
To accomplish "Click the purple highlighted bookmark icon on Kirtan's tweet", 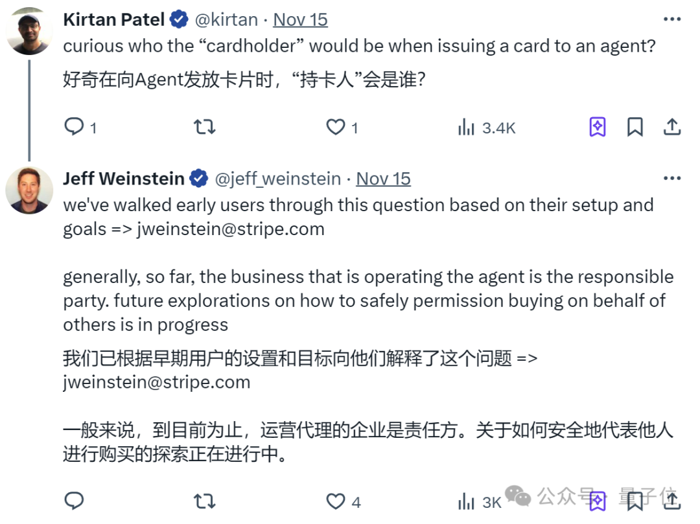I will click(x=596, y=127).
